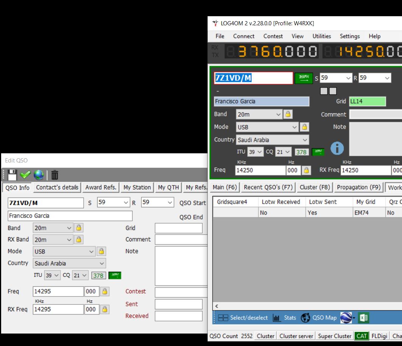Open the Utilities menu
Viewport: 402px width, 346px height.
point(321,36)
